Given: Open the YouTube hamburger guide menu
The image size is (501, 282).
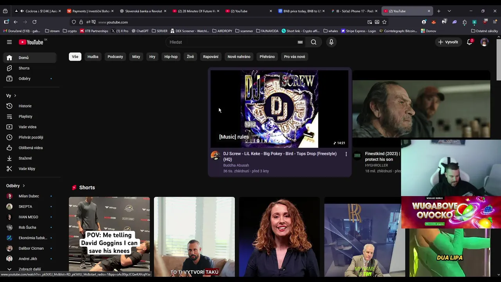Looking at the screenshot, I should [x=9, y=42].
